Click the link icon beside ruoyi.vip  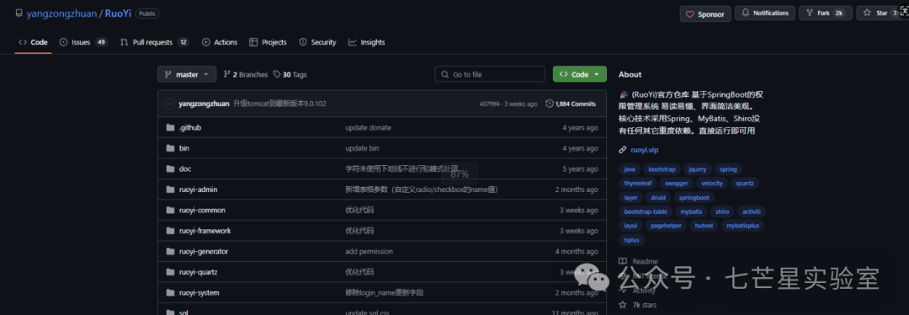(623, 150)
